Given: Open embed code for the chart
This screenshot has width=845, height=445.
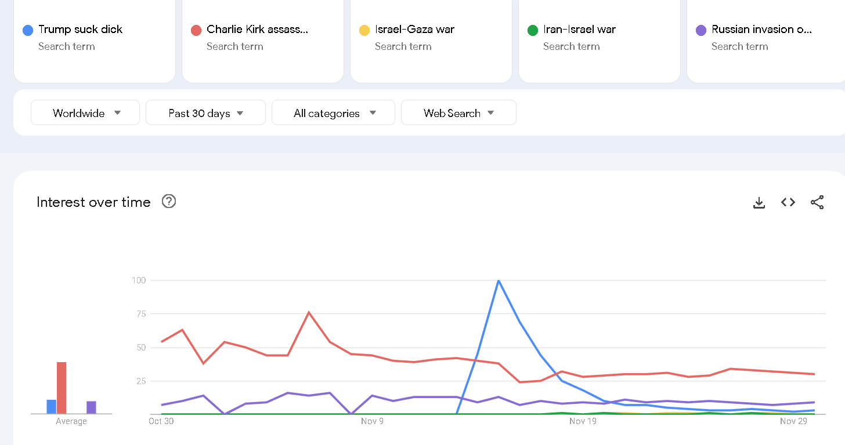Looking at the screenshot, I should (788, 202).
